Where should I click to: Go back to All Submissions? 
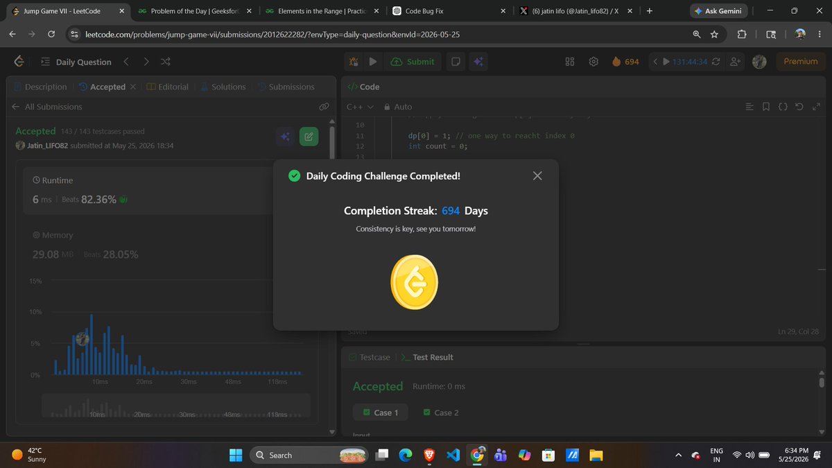pyautogui.click(x=47, y=107)
